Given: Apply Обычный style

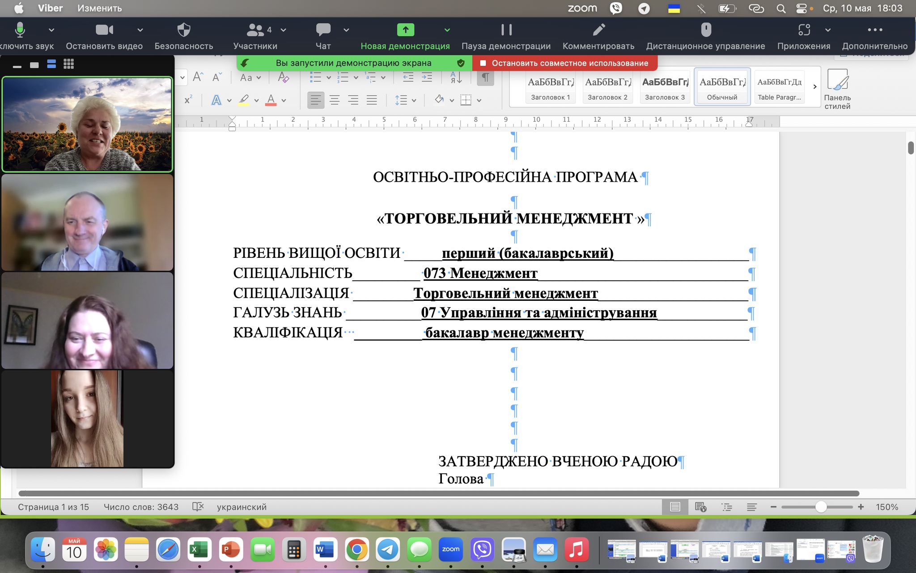Looking at the screenshot, I should tap(722, 87).
